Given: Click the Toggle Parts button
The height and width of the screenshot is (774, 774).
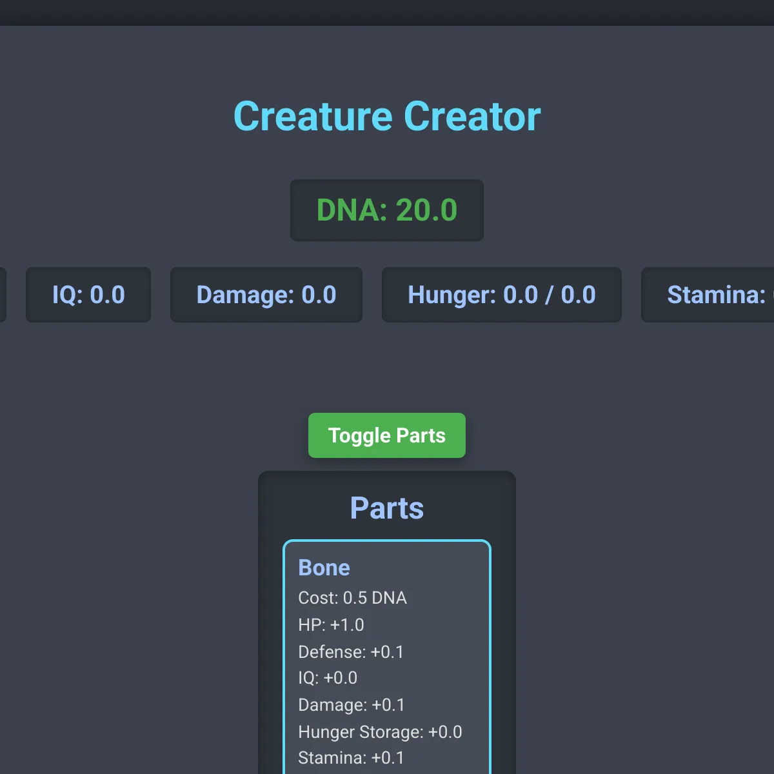Looking at the screenshot, I should pyautogui.click(x=386, y=435).
